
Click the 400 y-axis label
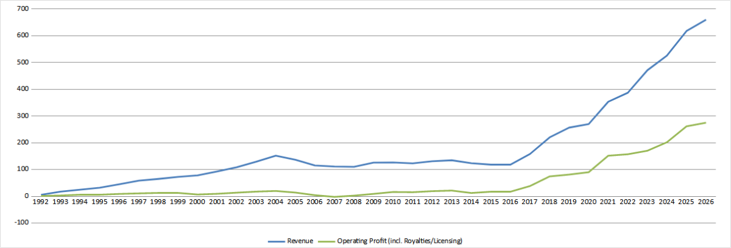[x=24, y=89]
